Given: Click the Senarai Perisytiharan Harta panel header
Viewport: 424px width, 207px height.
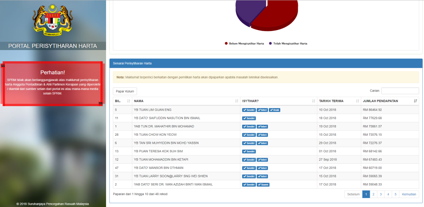Looking at the screenshot, I should pos(266,63).
